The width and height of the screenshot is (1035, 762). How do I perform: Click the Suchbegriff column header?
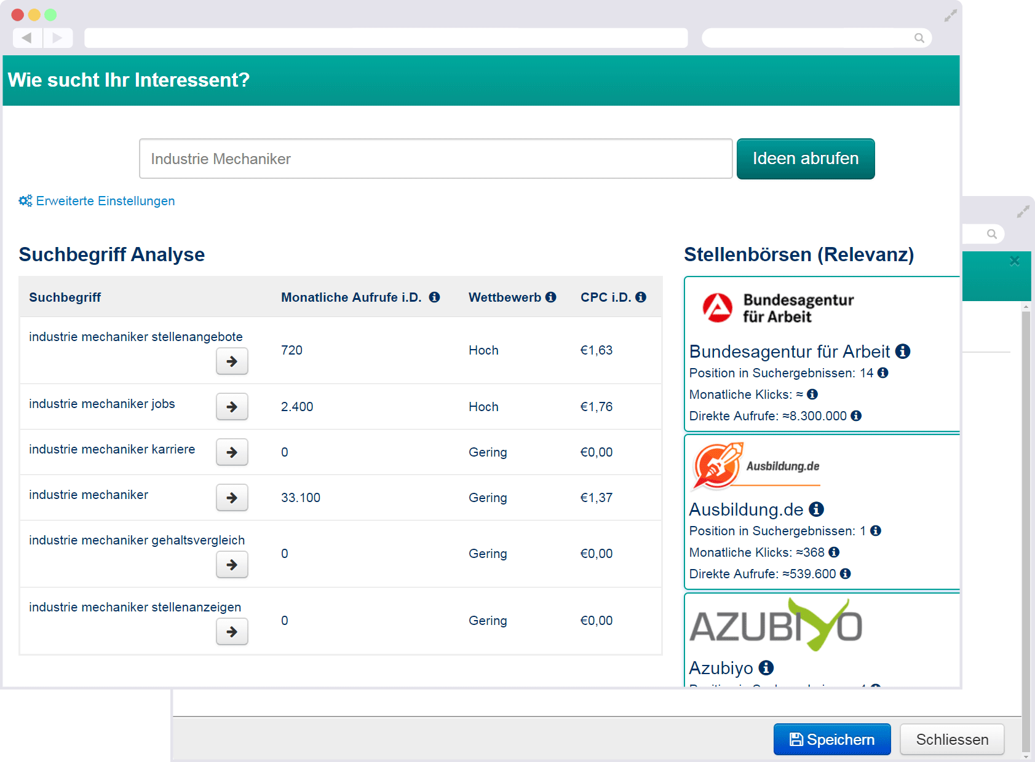65,297
